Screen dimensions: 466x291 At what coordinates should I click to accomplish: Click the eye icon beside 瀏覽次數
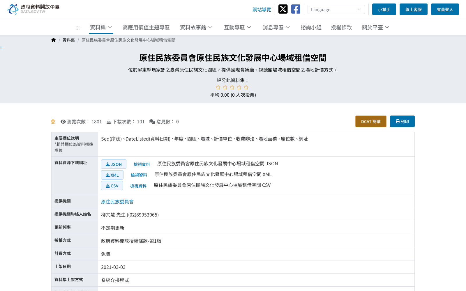pos(63,122)
